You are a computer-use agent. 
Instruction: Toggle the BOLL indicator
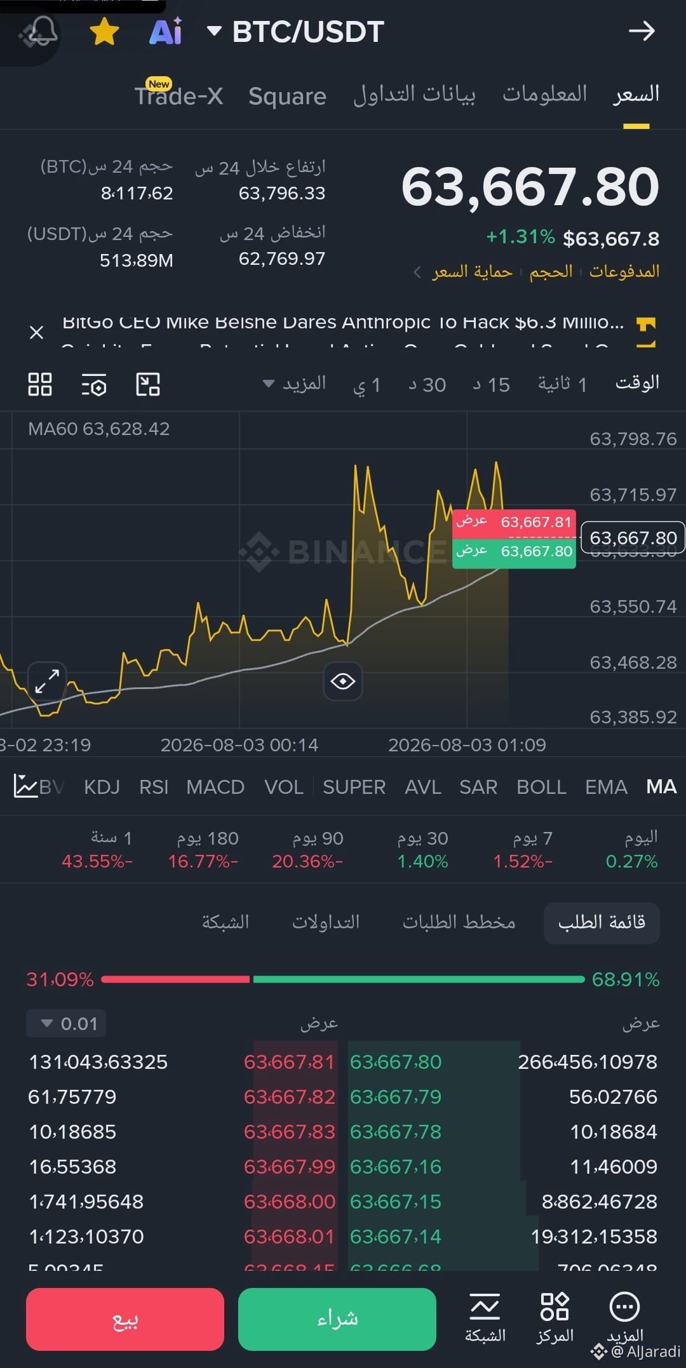coord(541,787)
